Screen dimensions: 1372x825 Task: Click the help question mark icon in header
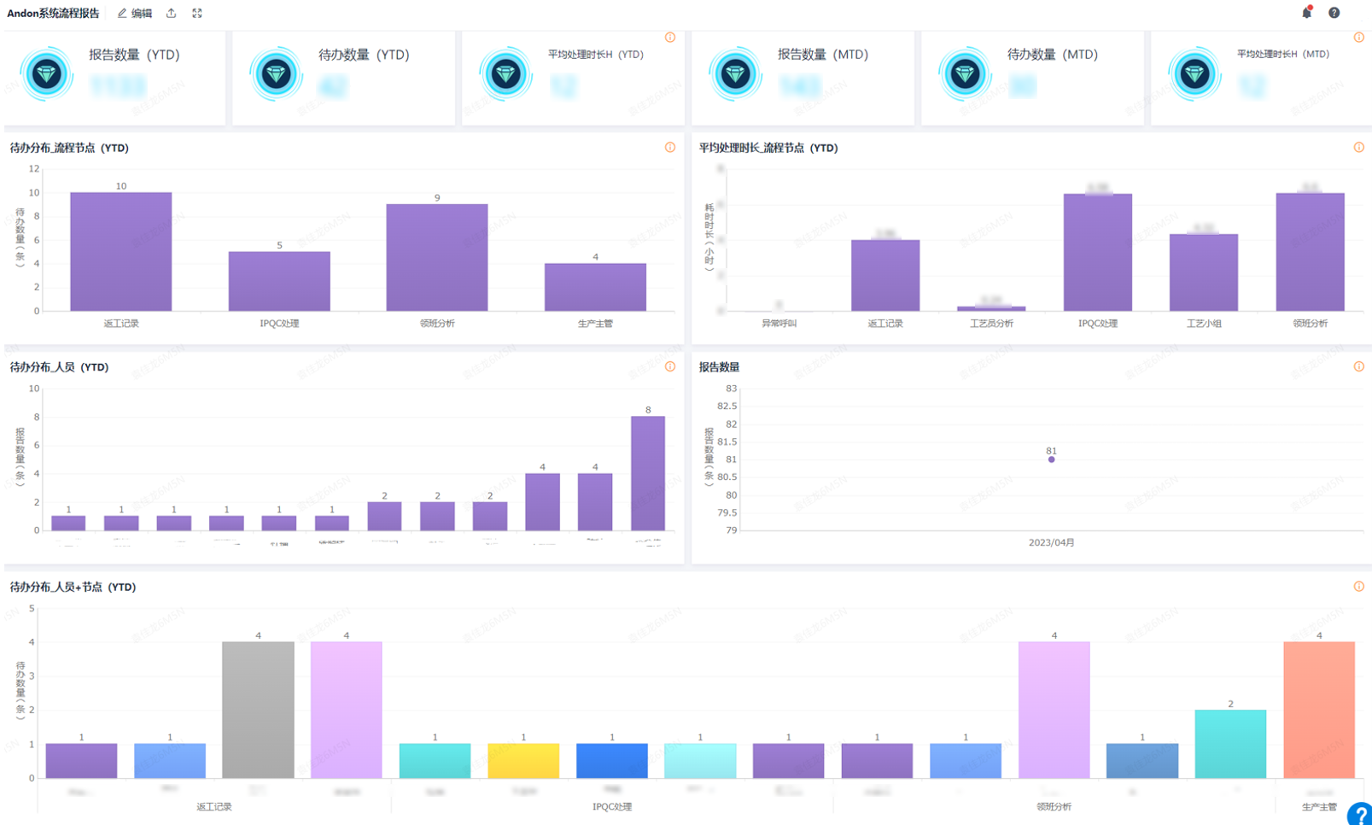click(x=1334, y=13)
